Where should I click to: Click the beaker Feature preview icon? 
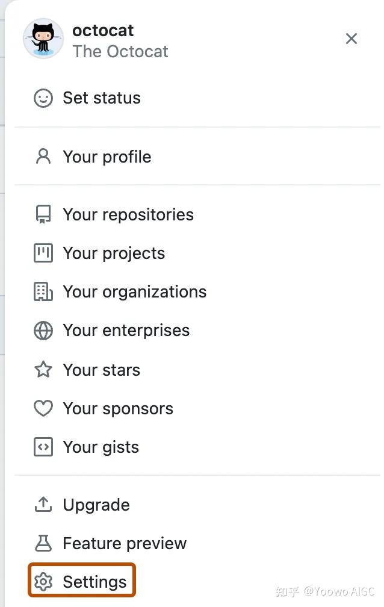coord(43,543)
